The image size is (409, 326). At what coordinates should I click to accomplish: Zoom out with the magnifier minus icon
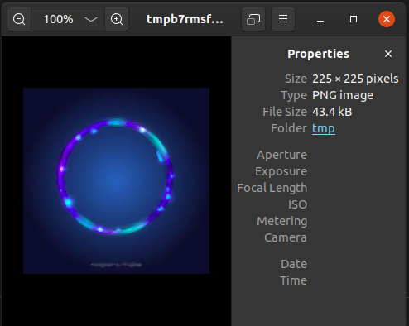(x=19, y=19)
